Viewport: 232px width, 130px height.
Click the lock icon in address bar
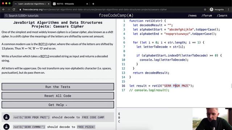[x=20, y=10]
